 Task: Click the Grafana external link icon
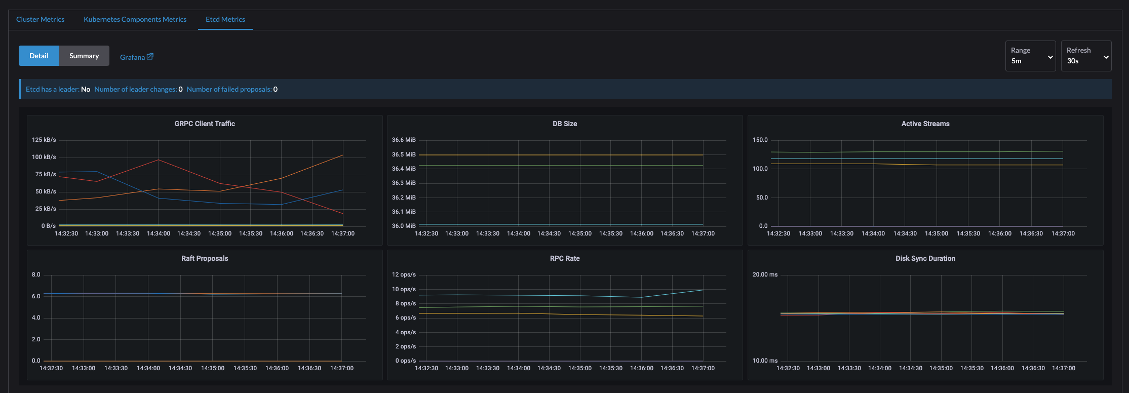click(150, 57)
